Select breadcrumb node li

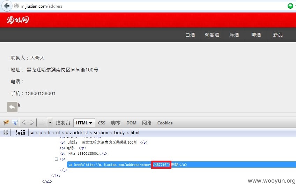(49, 133)
